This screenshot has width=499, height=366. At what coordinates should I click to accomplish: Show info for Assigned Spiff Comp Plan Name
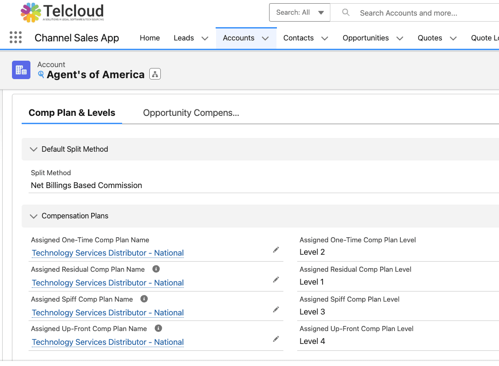point(144,299)
